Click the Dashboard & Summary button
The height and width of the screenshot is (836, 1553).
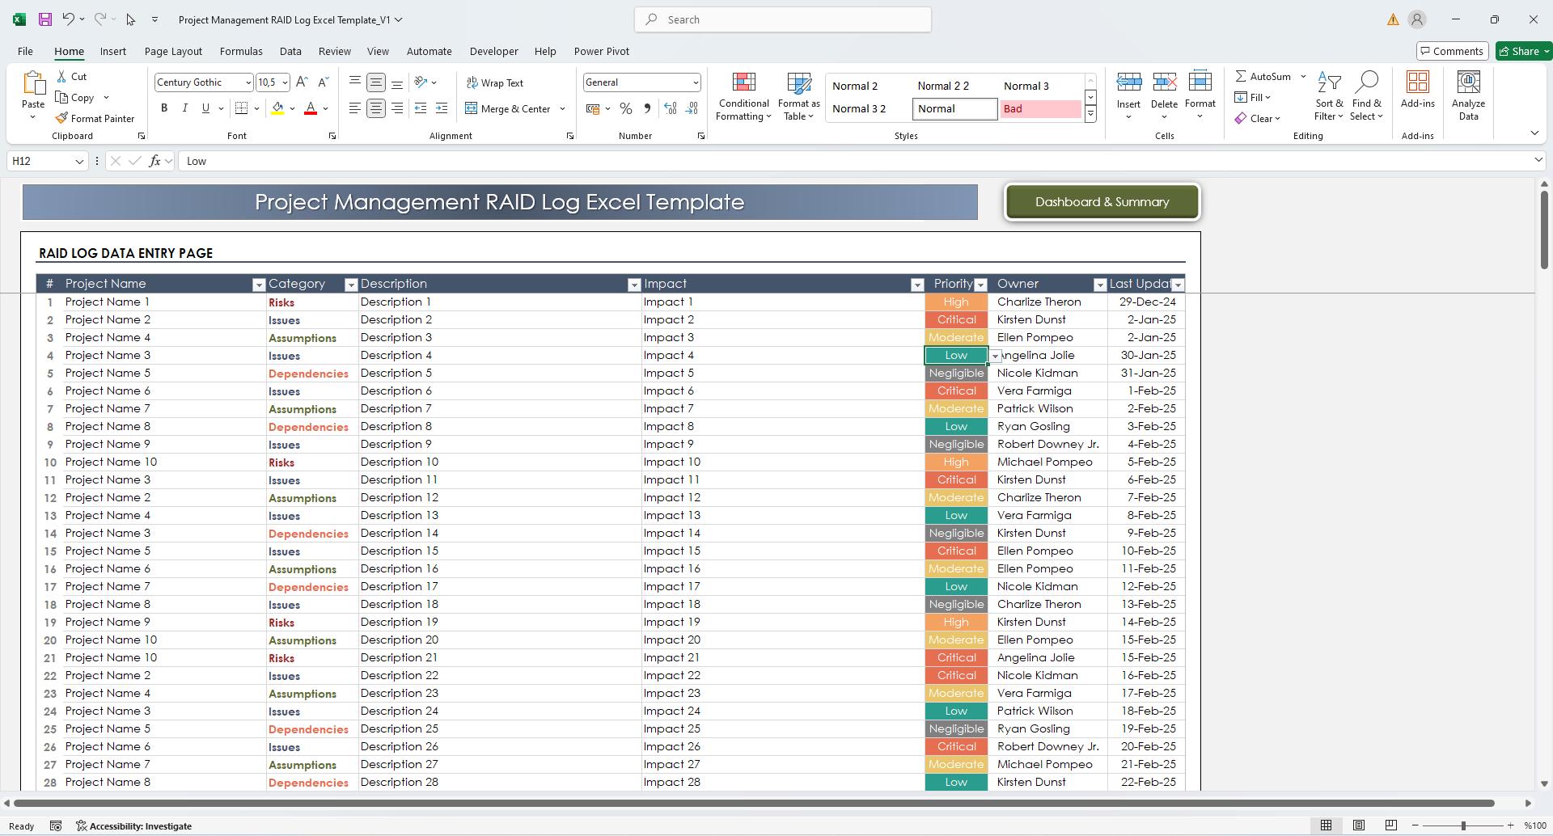pos(1102,202)
